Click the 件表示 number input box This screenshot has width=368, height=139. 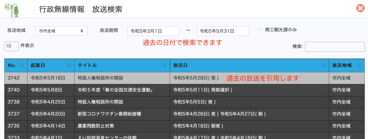(11, 46)
